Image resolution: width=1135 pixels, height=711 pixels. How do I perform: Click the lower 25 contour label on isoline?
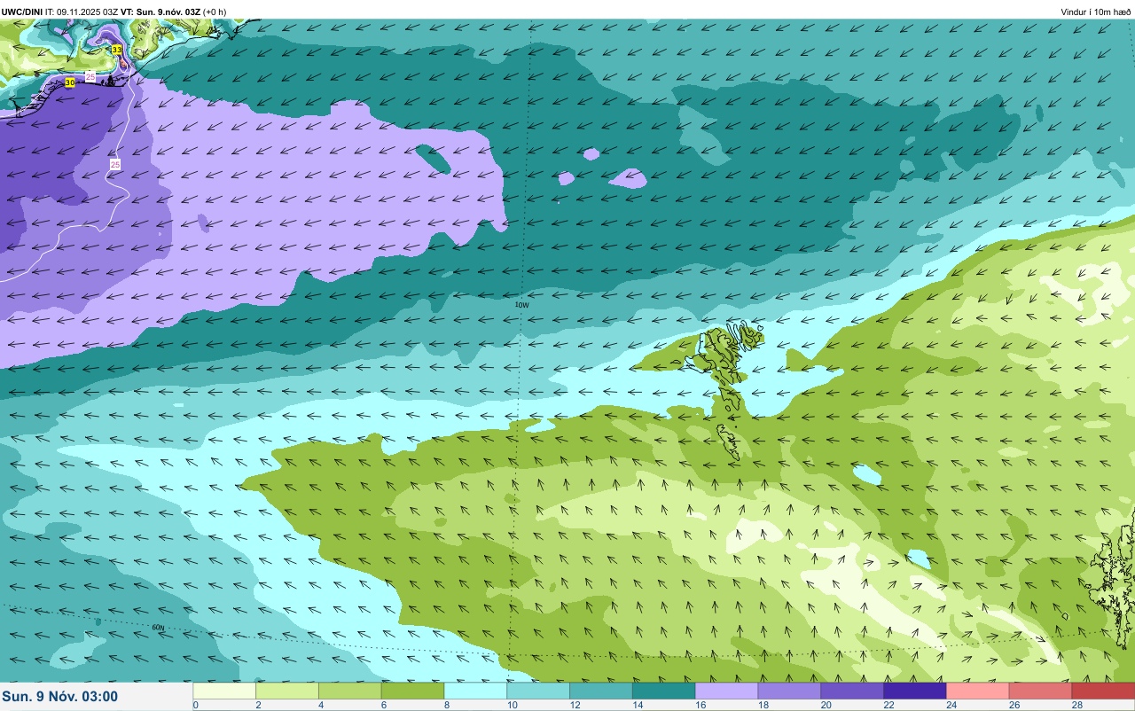point(115,164)
